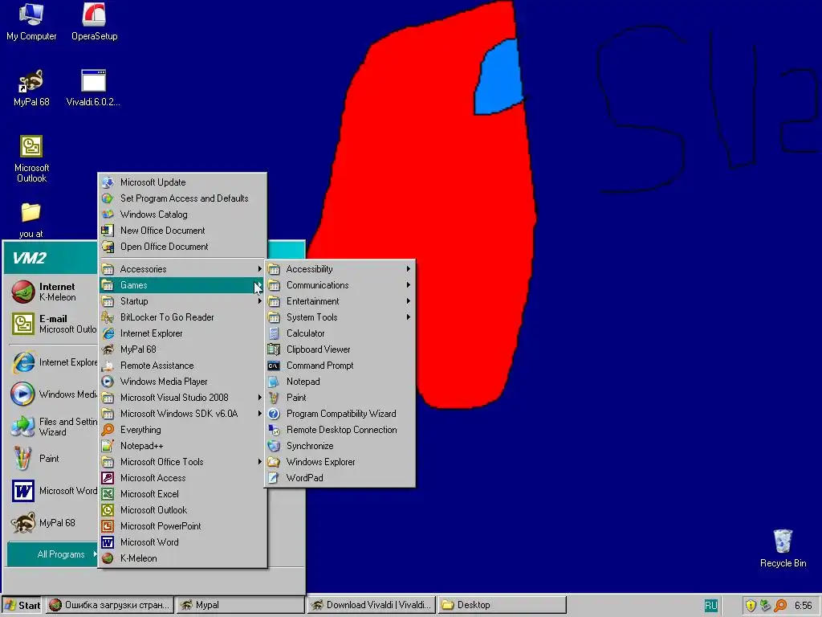Click MyPal 68 raccoon icon in Start left pane
This screenshot has width=822, height=617.
(x=23, y=523)
